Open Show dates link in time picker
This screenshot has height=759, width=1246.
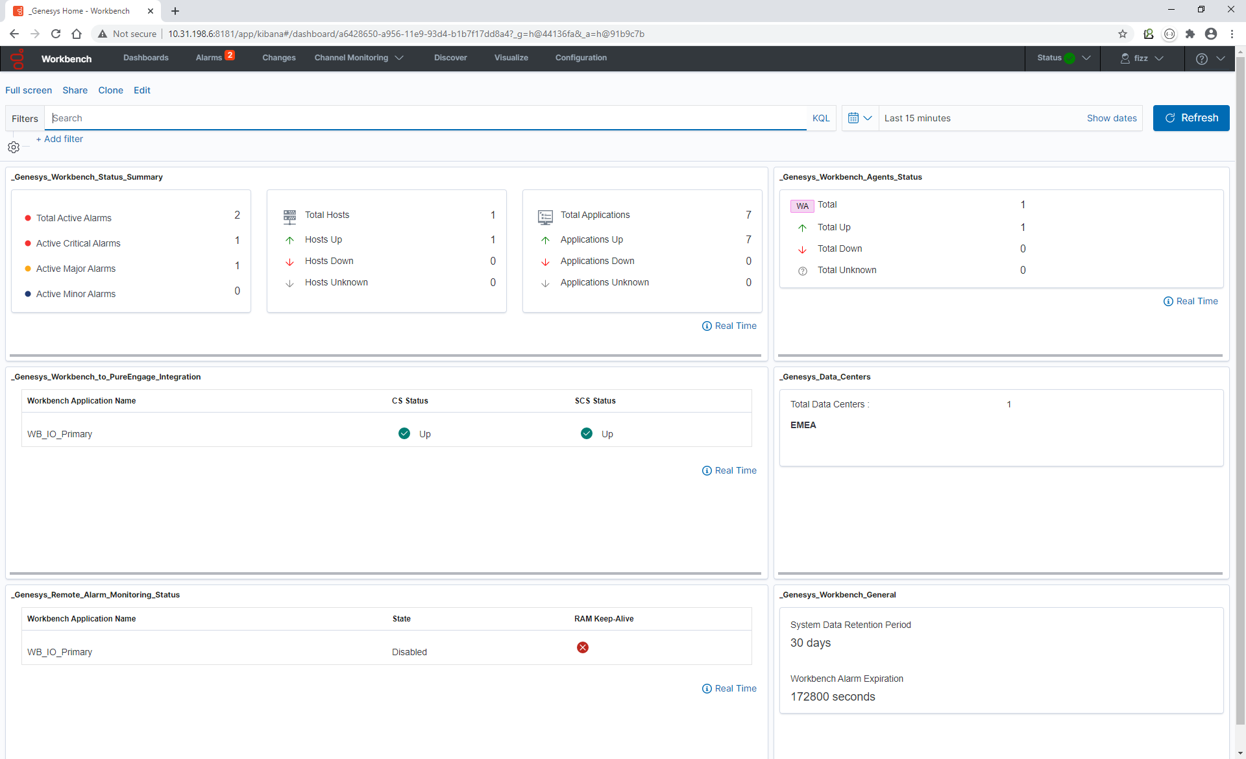1112,118
